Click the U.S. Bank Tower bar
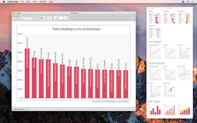The image size is (197, 123). click(x=104, y=84)
